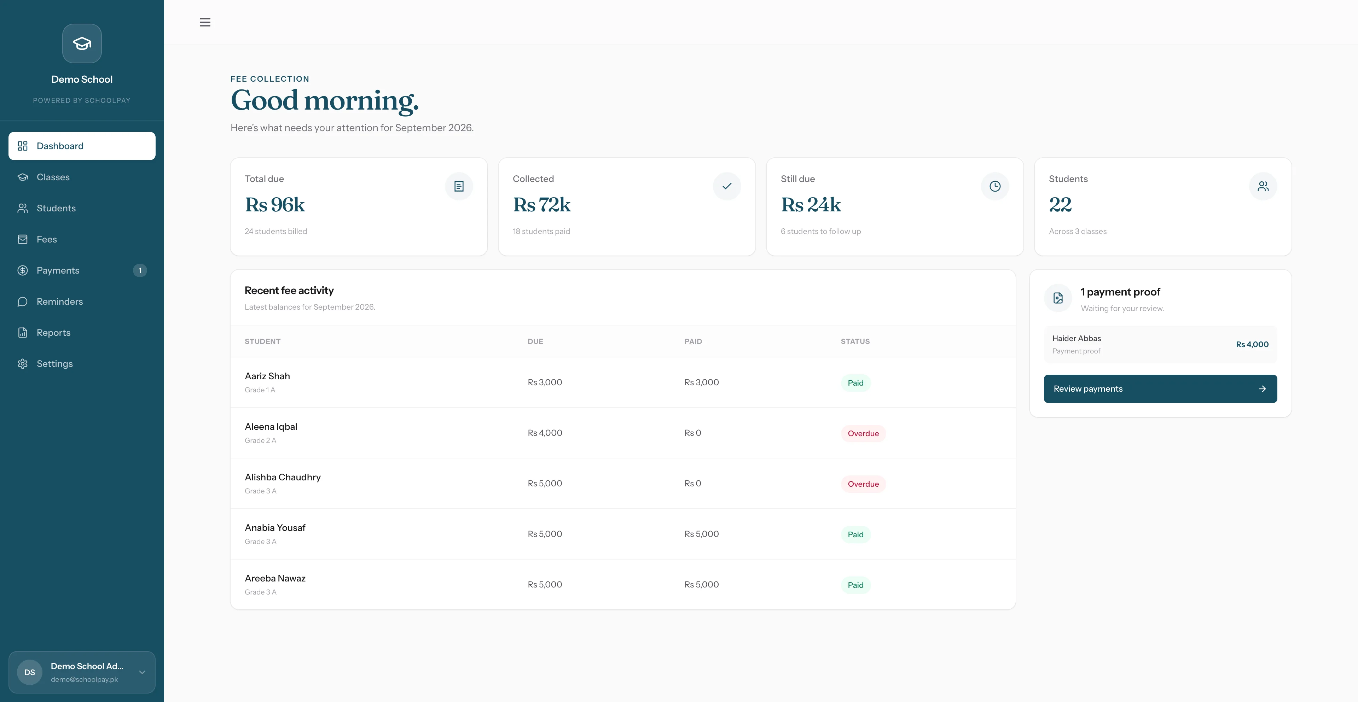The height and width of the screenshot is (702, 1358).
Task: Click the Reports chart file icon
Action: point(23,333)
